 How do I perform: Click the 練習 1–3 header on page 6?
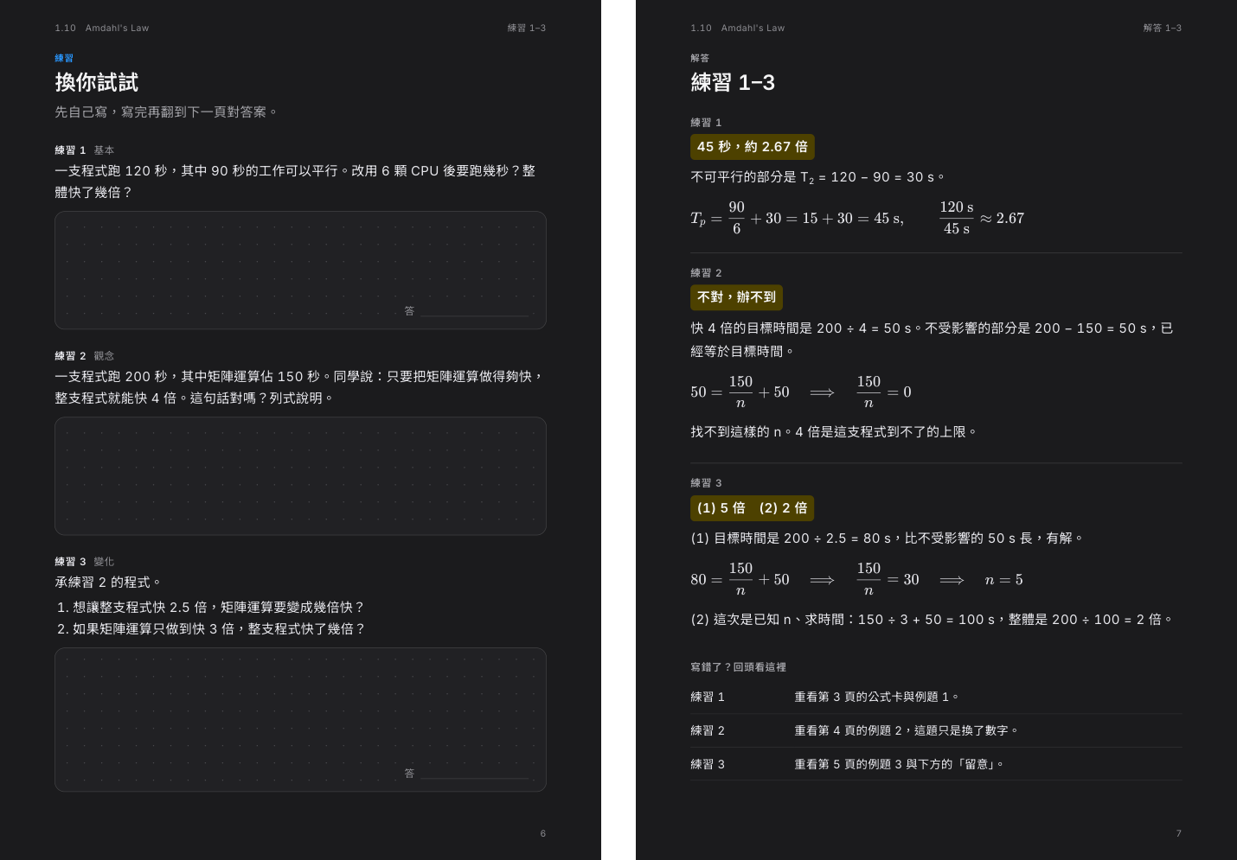pos(527,28)
